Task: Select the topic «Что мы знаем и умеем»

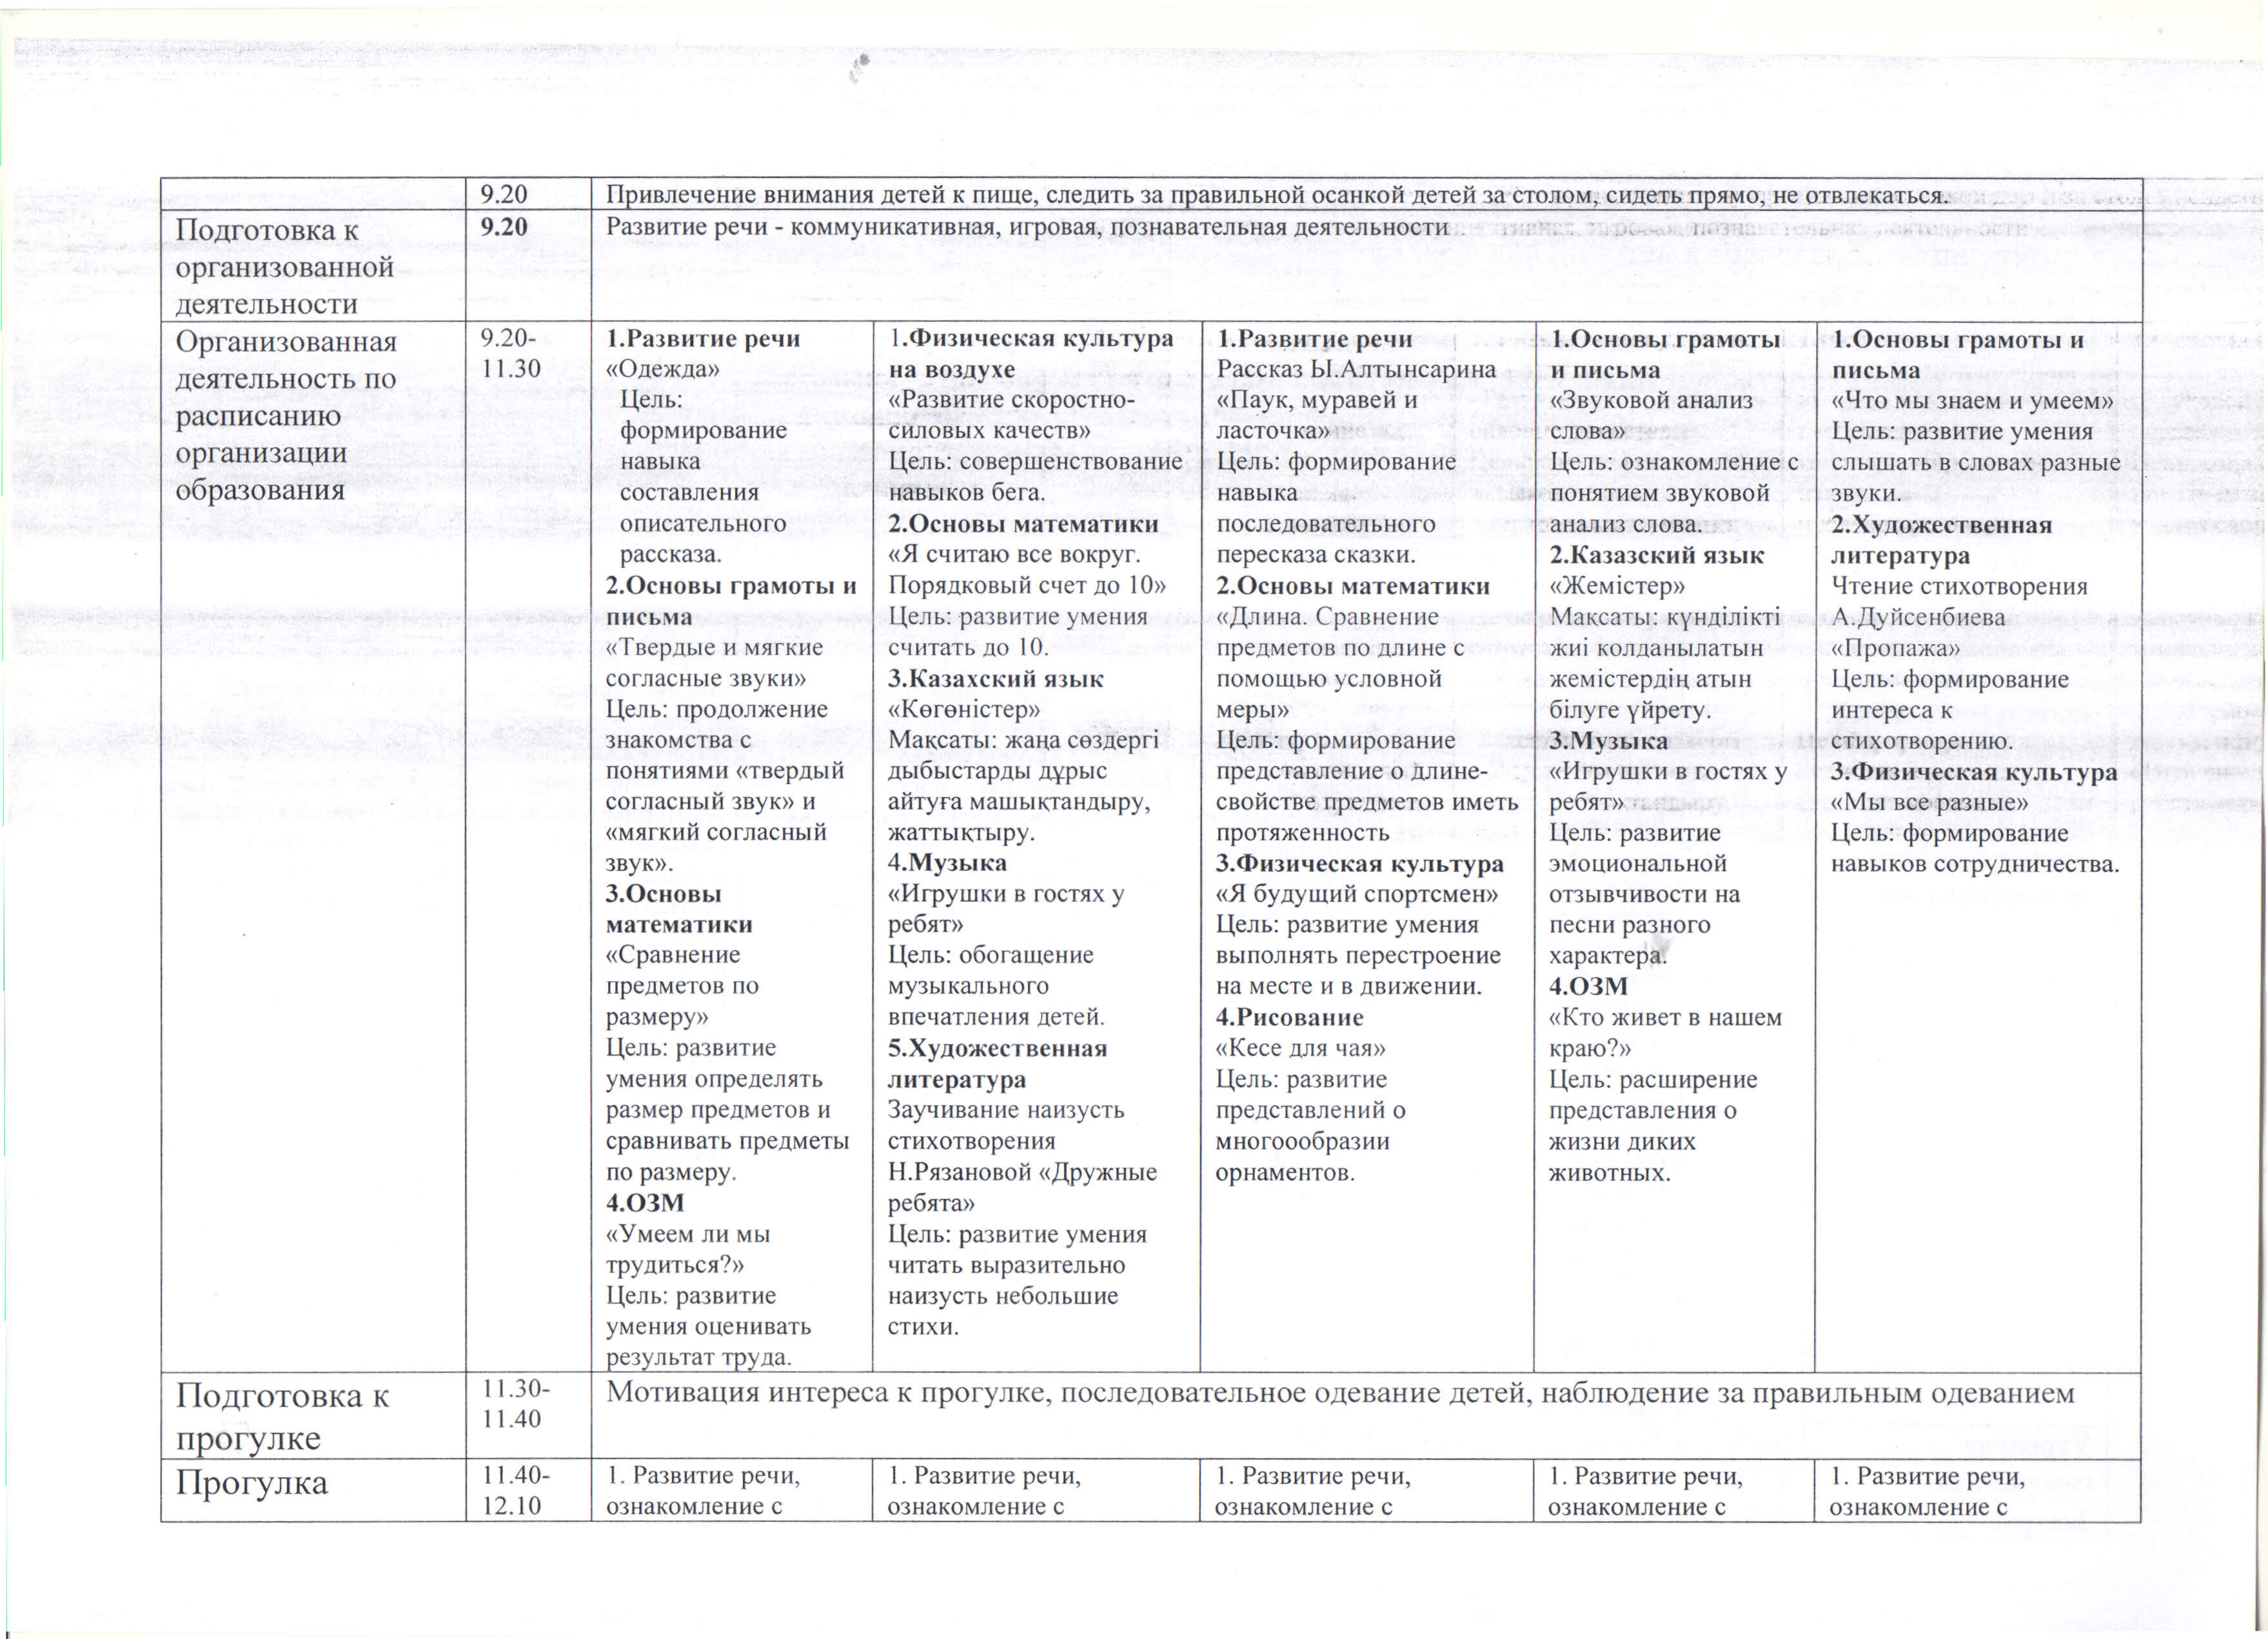Action: click(1972, 401)
